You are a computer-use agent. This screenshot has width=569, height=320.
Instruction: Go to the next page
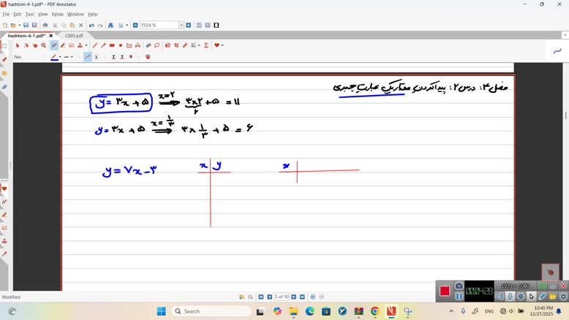click(x=294, y=297)
